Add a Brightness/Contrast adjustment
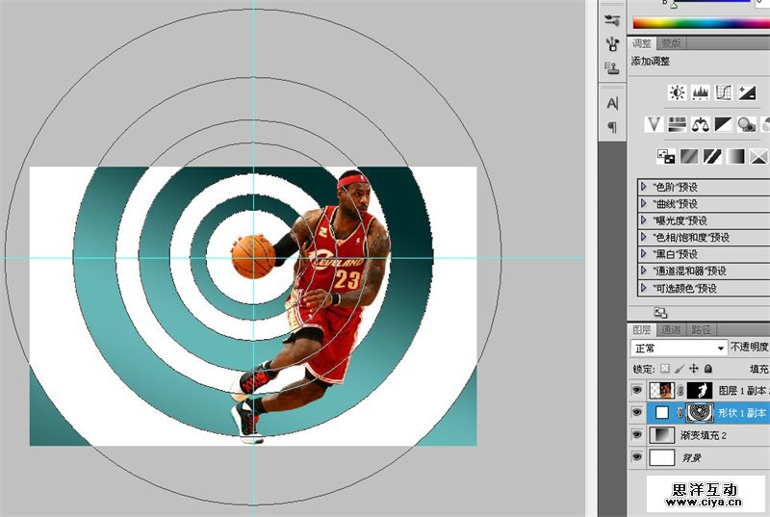770x517 pixels. 678,92
